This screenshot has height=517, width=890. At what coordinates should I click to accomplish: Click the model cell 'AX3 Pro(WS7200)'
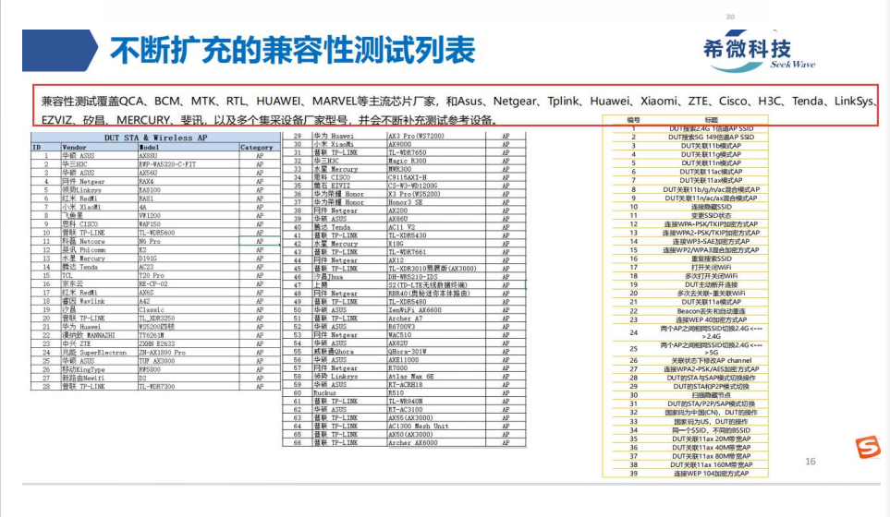pyautogui.click(x=416, y=136)
